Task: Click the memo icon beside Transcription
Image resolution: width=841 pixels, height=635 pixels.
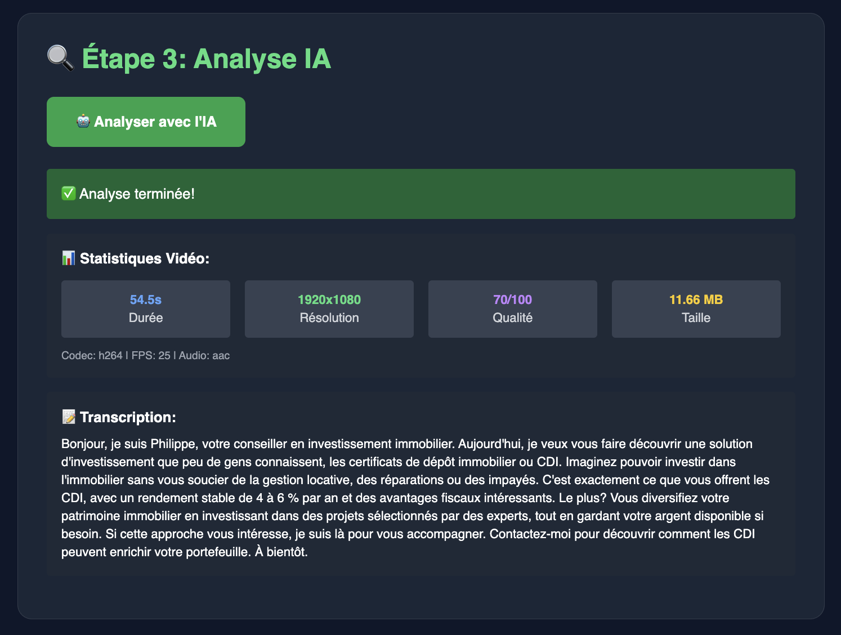Action: [x=68, y=417]
